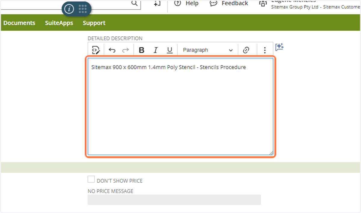Click the Sitemax Group Pty Ltd account text
The image size is (361, 213).
pos(295,7)
